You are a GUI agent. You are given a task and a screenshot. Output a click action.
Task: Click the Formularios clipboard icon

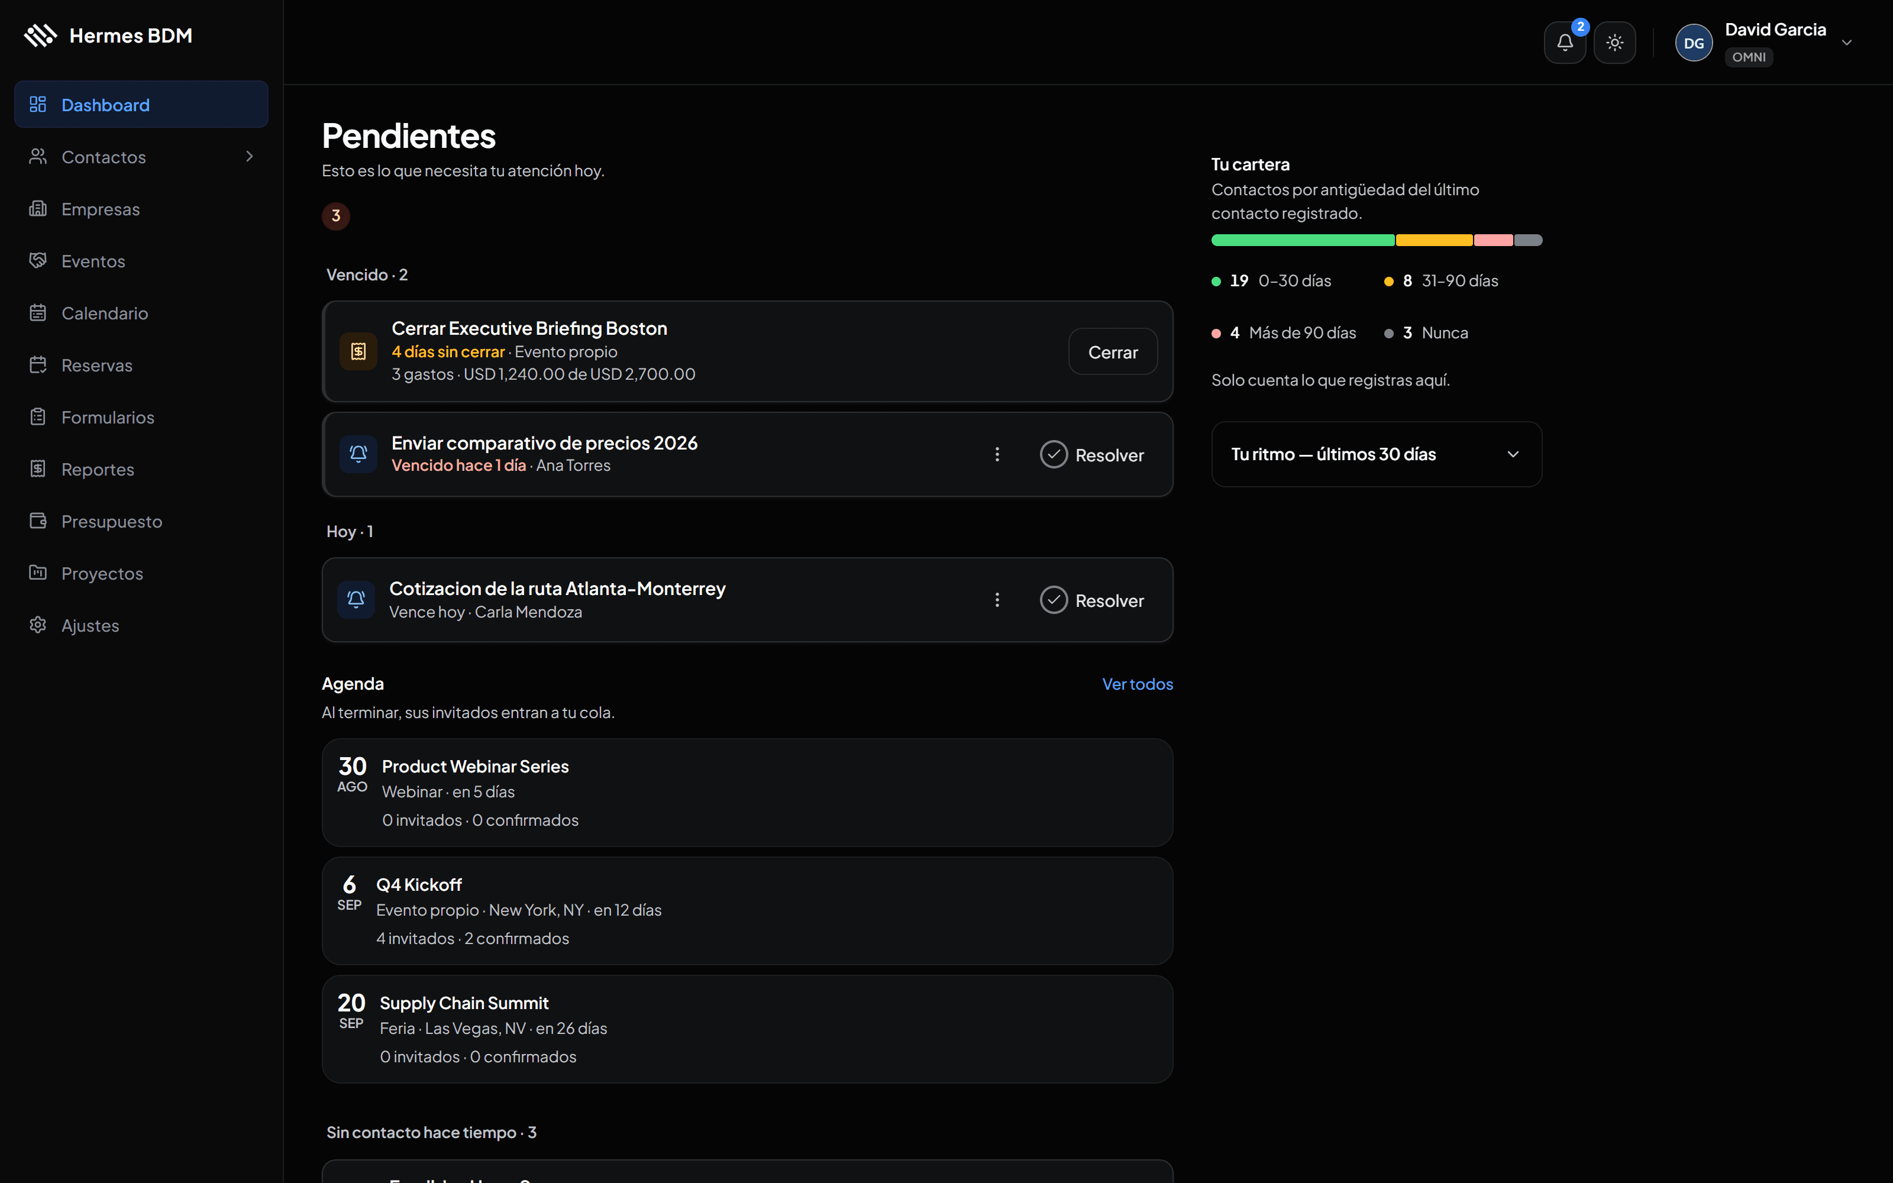[37, 417]
